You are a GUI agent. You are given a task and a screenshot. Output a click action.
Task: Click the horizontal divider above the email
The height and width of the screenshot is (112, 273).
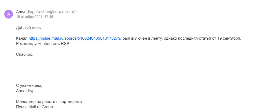(x=136, y=7)
